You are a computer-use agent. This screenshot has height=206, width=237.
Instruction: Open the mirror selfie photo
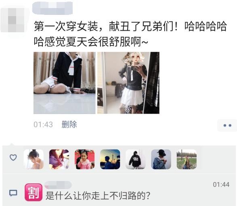click(x=128, y=83)
